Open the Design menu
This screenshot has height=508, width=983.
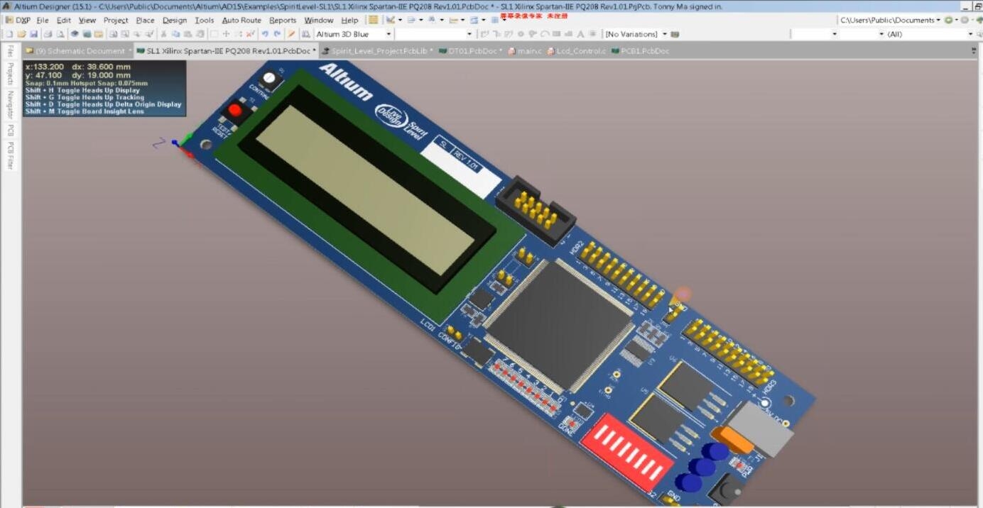pos(175,20)
